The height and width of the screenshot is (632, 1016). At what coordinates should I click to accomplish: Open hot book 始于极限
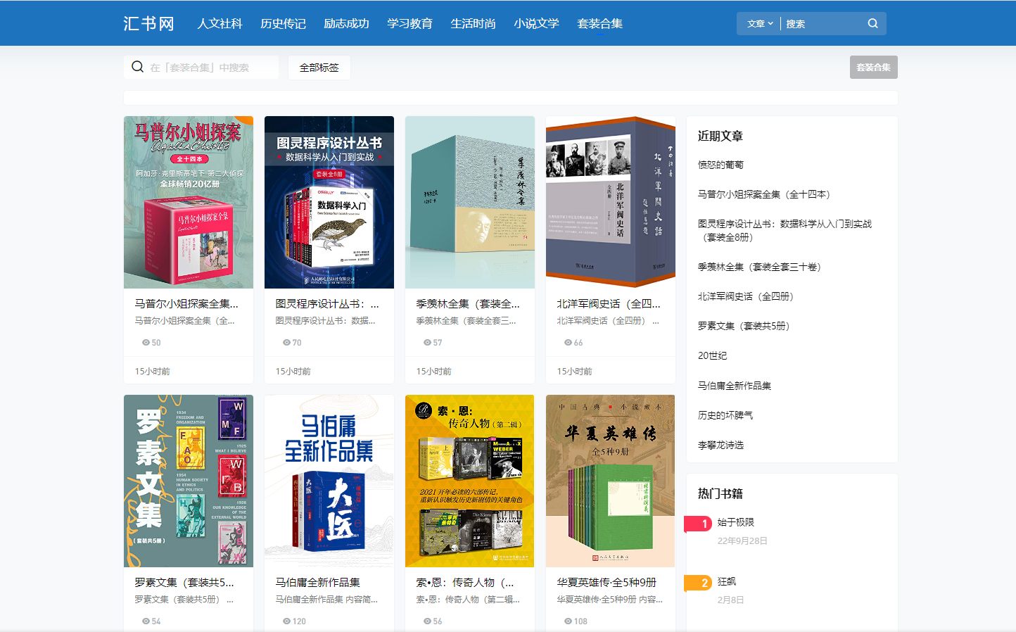click(x=735, y=522)
